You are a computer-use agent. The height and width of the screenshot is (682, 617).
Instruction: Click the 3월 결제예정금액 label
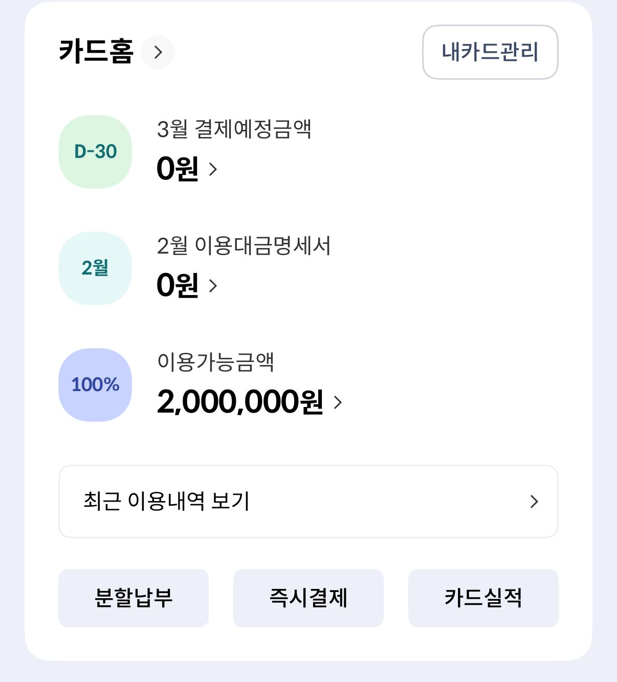[234, 129]
